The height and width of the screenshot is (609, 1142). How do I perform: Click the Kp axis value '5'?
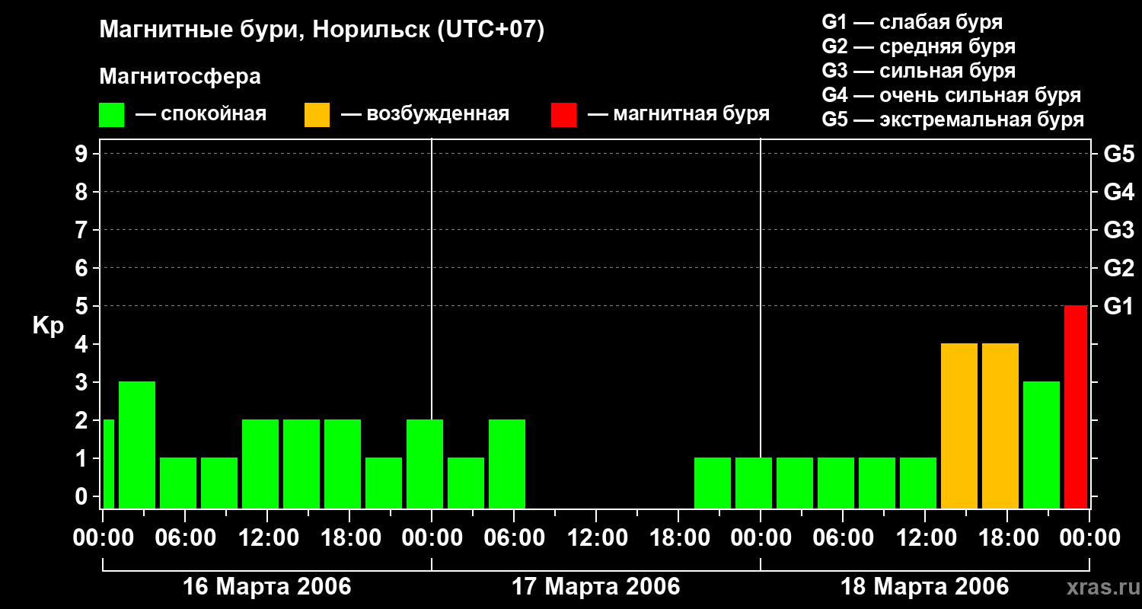point(83,306)
